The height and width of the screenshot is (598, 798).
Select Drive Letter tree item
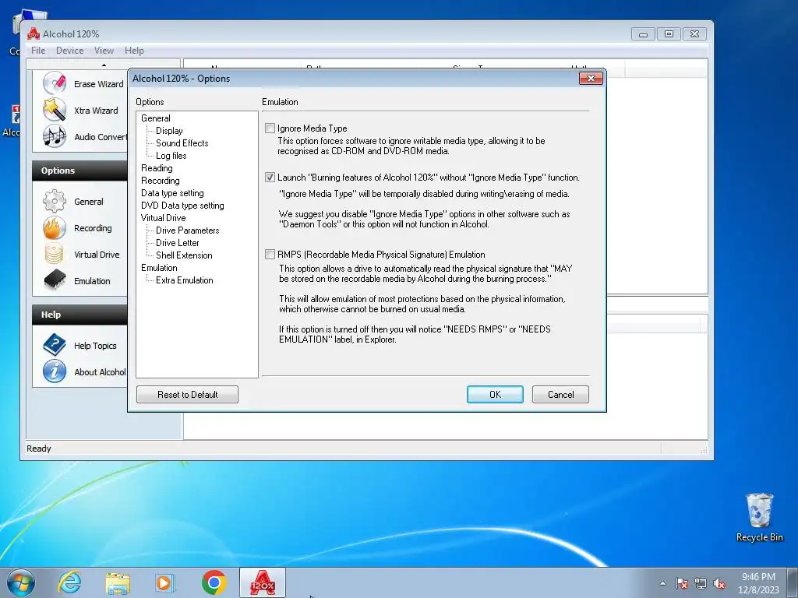(x=177, y=243)
